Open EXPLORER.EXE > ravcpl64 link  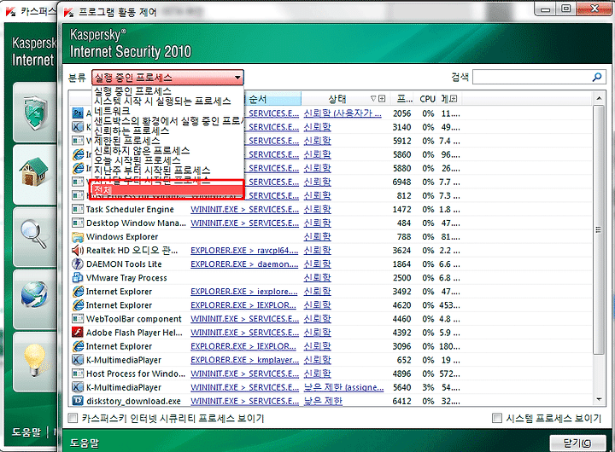pos(244,250)
